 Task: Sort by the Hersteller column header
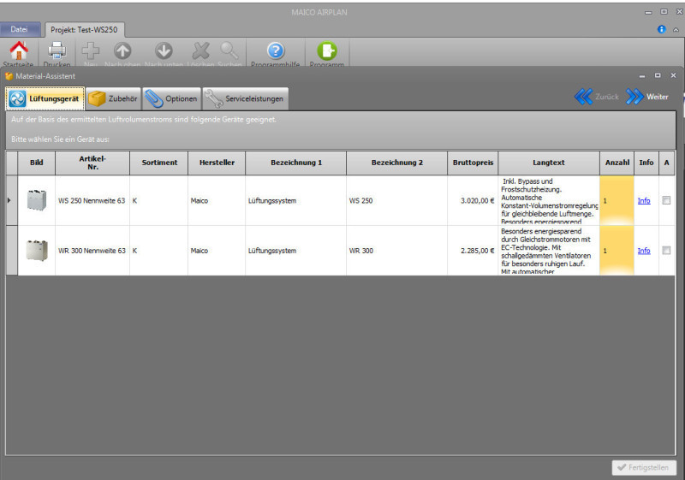point(217,163)
